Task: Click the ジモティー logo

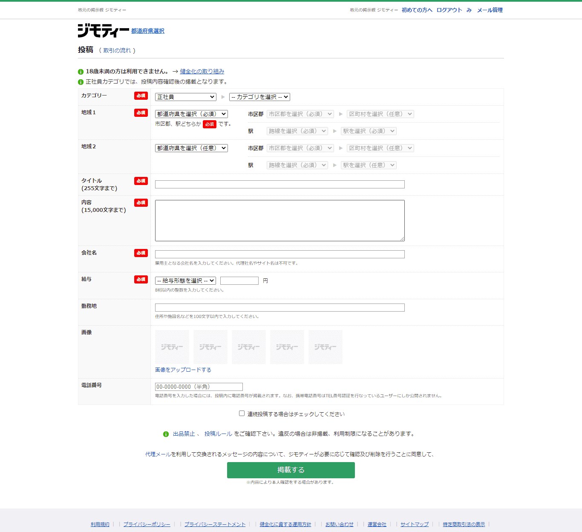Action: pos(104,31)
